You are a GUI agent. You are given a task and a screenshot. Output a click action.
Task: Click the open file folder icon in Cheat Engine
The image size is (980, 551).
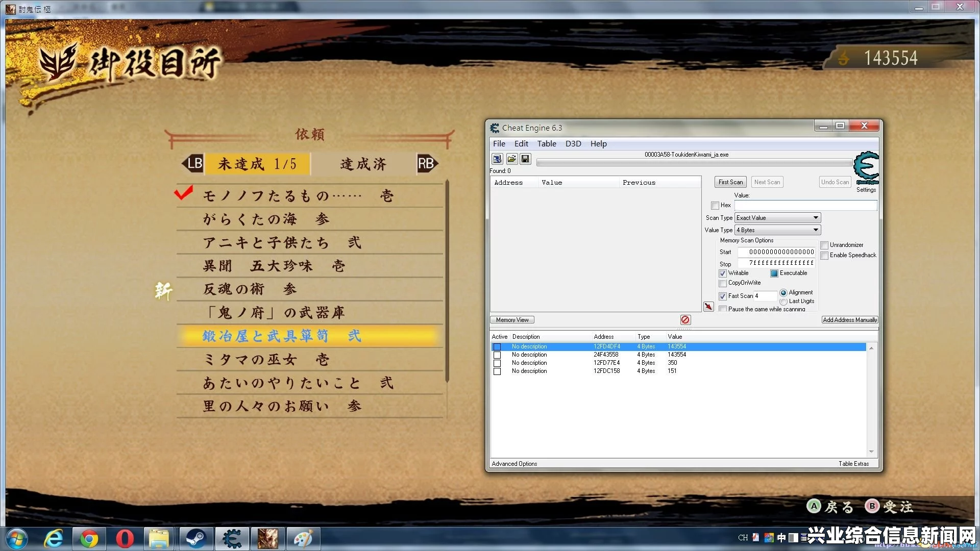511,159
